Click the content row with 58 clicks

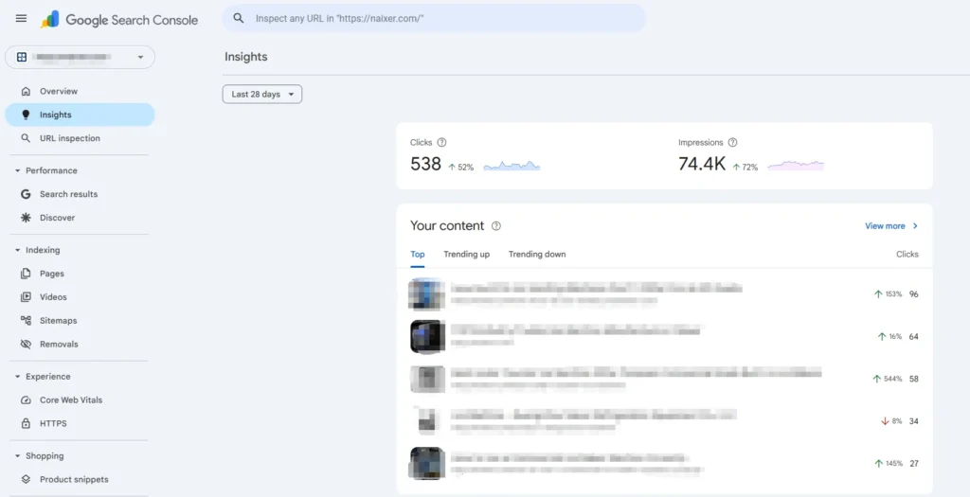tap(664, 379)
